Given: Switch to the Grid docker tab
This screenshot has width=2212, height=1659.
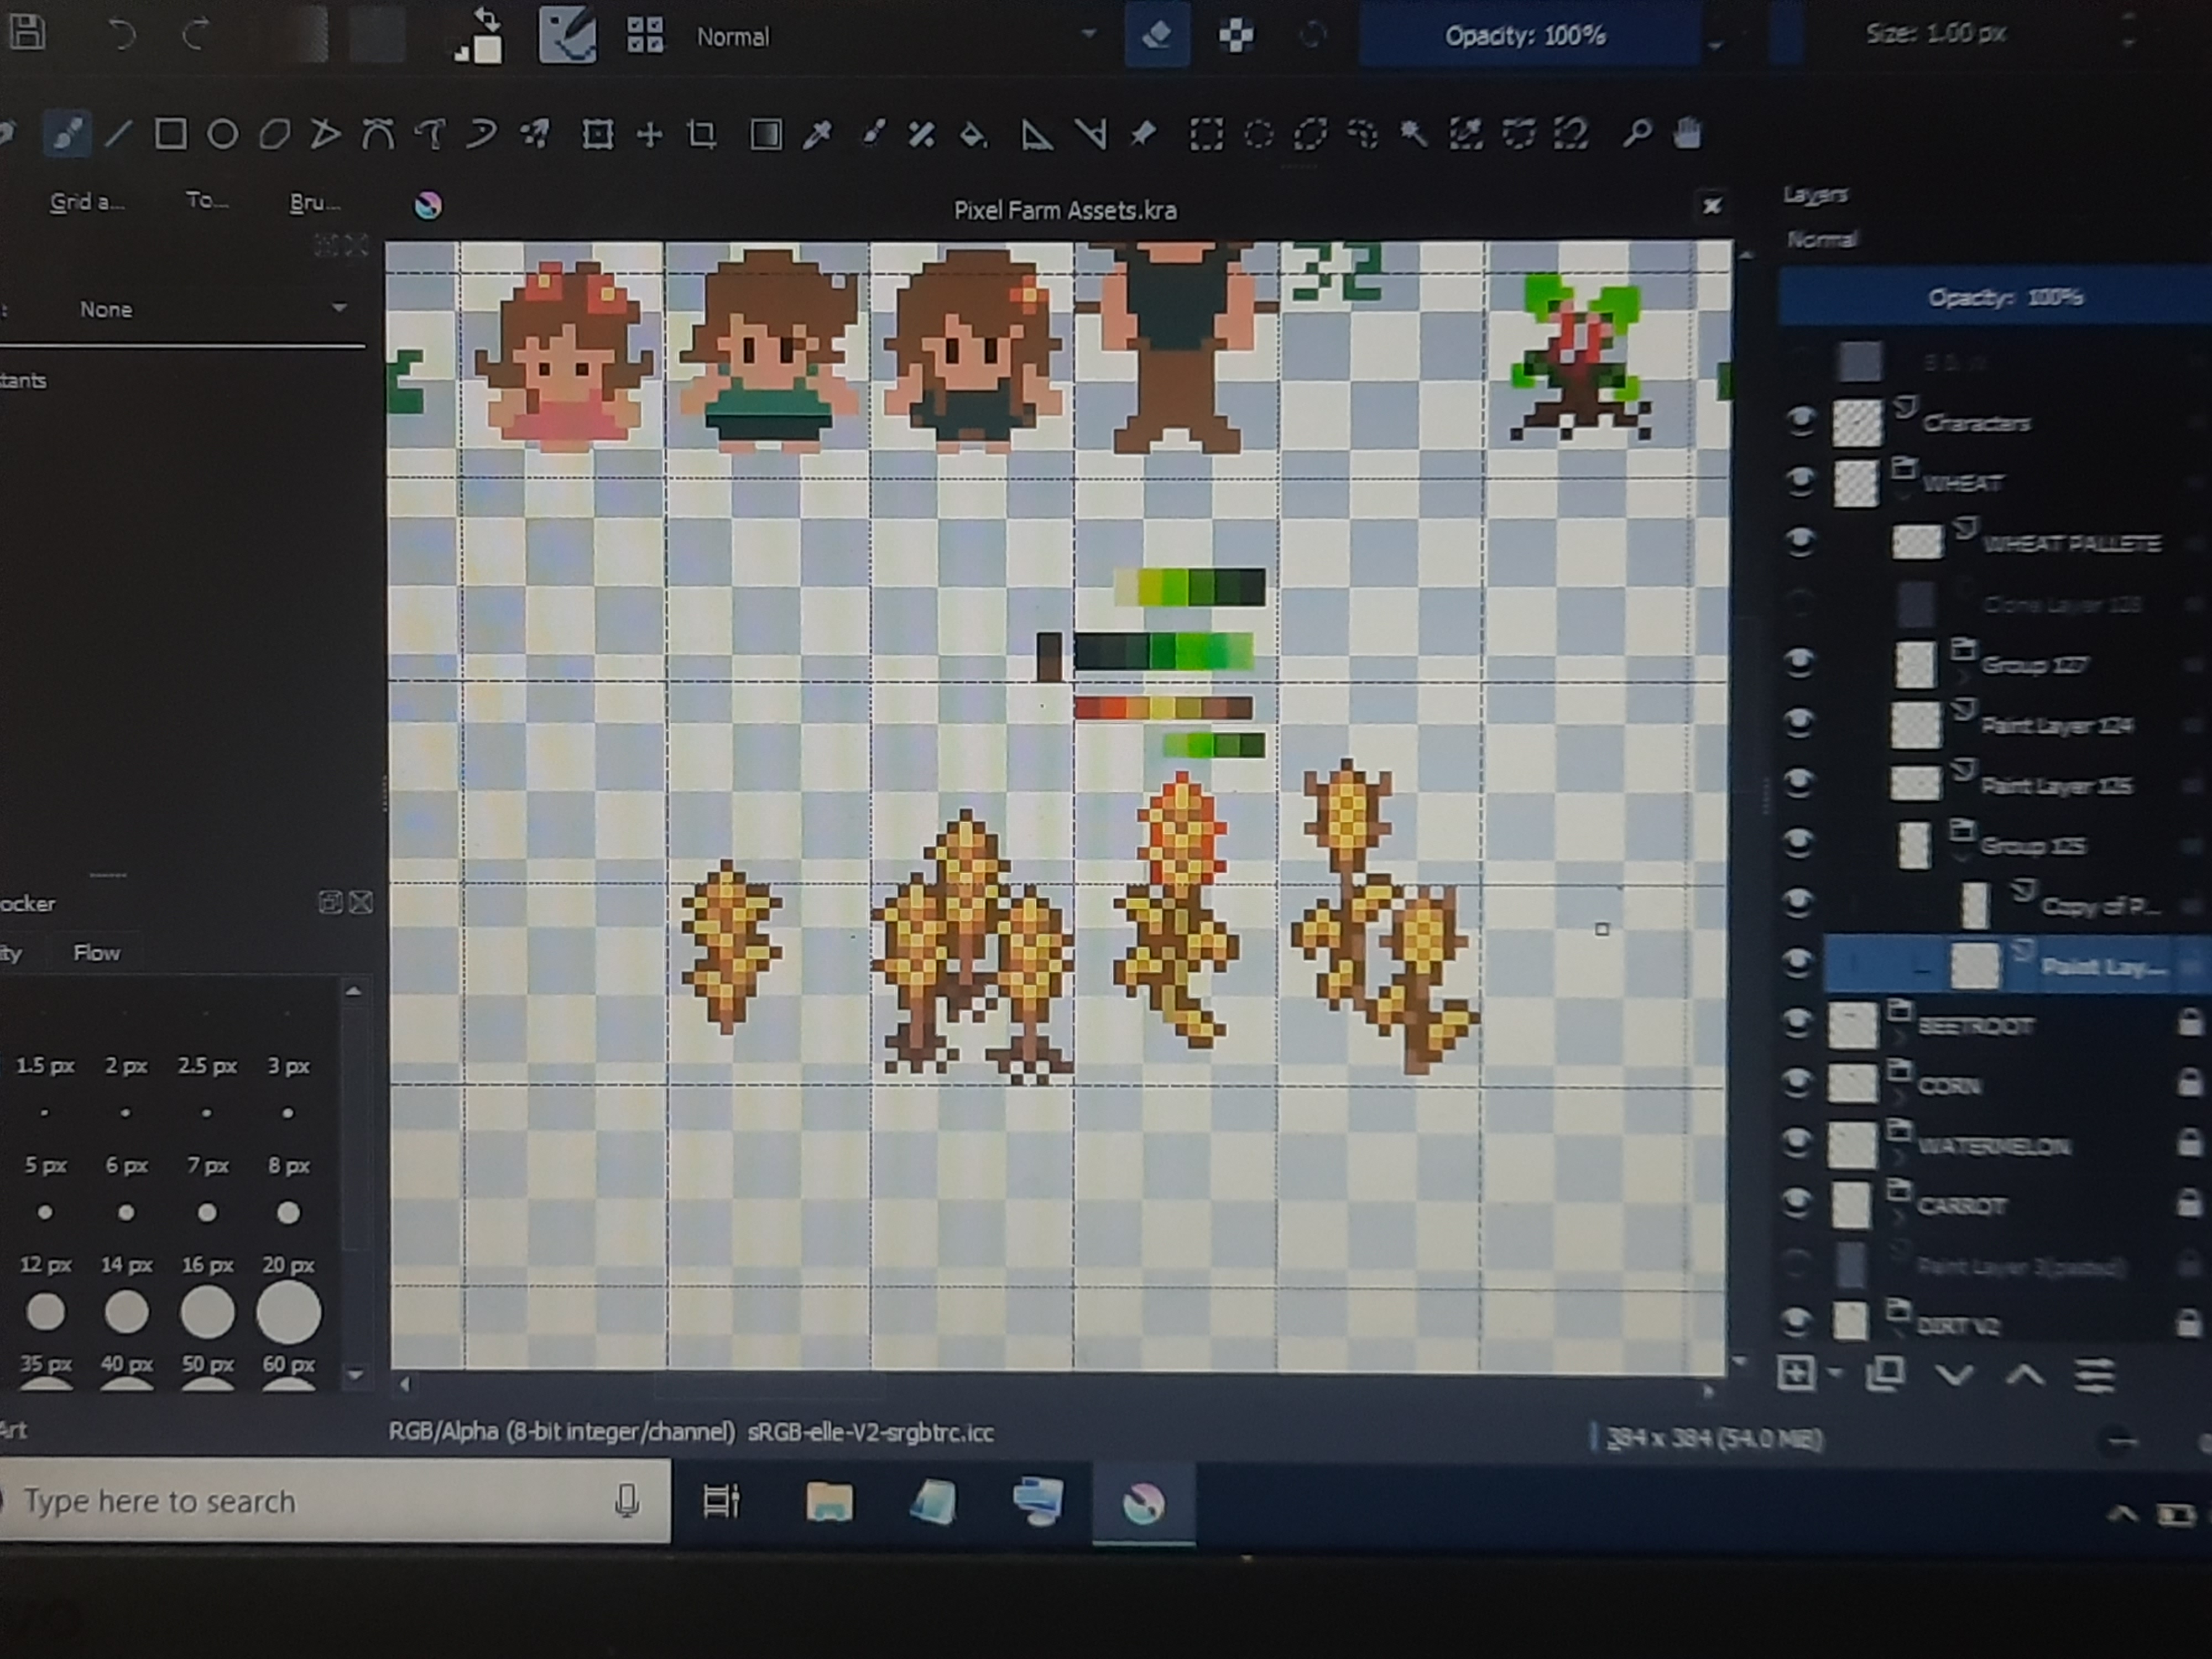Looking at the screenshot, I should click(x=88, y=202).
